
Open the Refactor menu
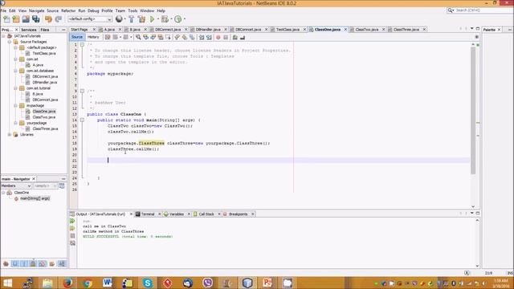68,10
